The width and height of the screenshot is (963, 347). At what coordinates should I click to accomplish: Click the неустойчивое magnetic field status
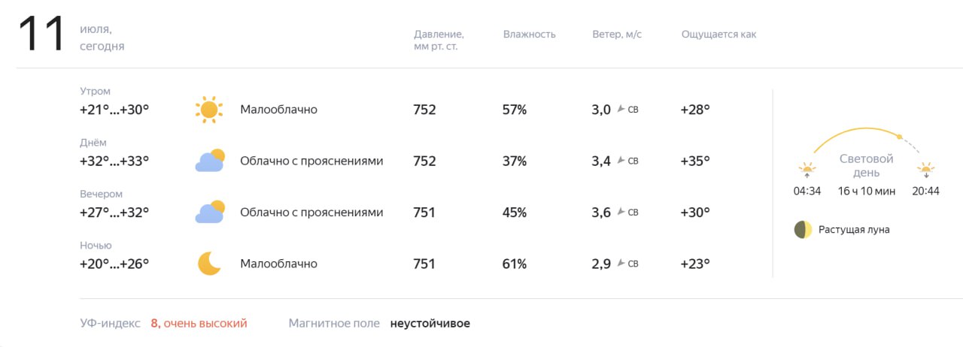[430, 324]
